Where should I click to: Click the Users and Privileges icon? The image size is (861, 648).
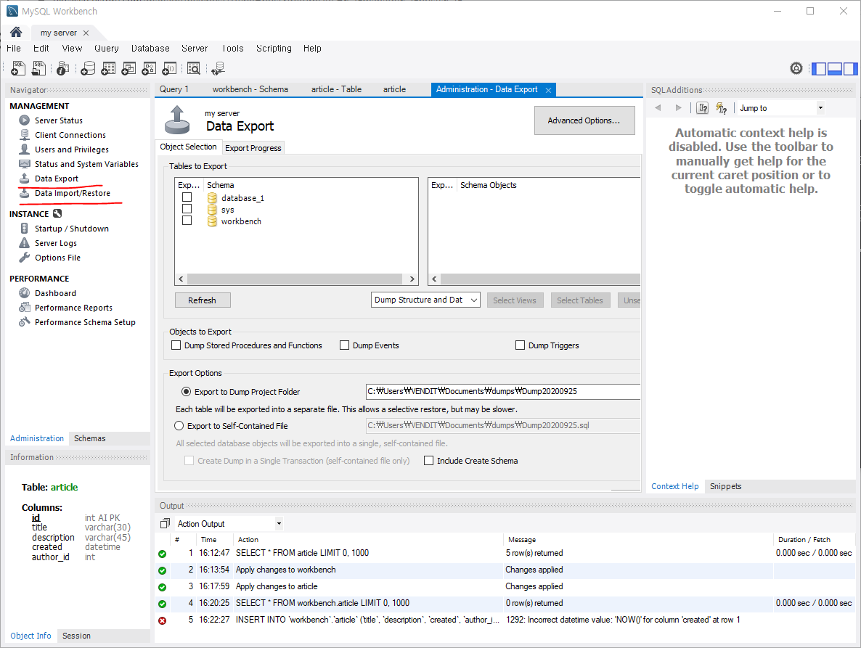click(x=24, y=149)
